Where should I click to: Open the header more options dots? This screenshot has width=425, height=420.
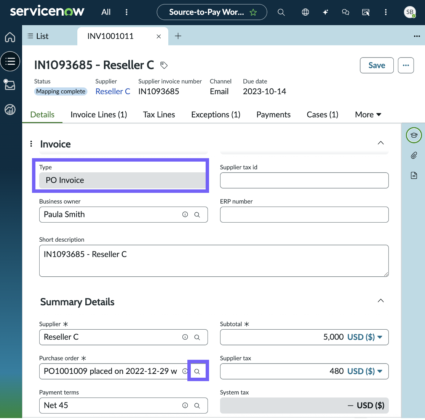click(x=386, y=12)
